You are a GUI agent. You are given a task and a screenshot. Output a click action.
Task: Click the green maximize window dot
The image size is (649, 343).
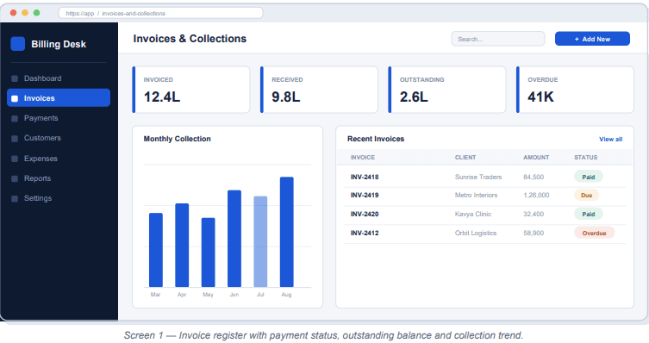point(36,13)
